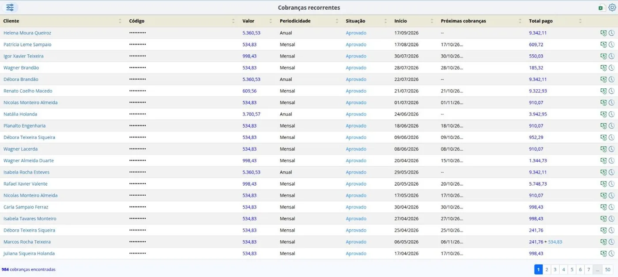Open payment icon for Planalto Engenharia
Viewport: 618px width, 277px height.
(603, 126)
